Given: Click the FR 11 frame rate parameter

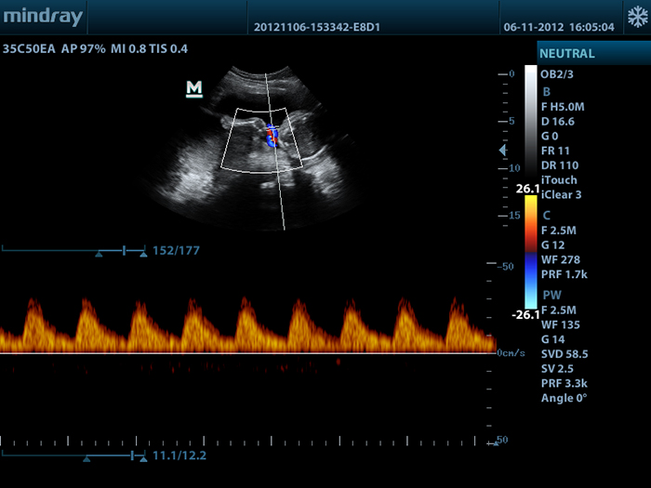Looking at the screenshot, I should tap(555, 151).
